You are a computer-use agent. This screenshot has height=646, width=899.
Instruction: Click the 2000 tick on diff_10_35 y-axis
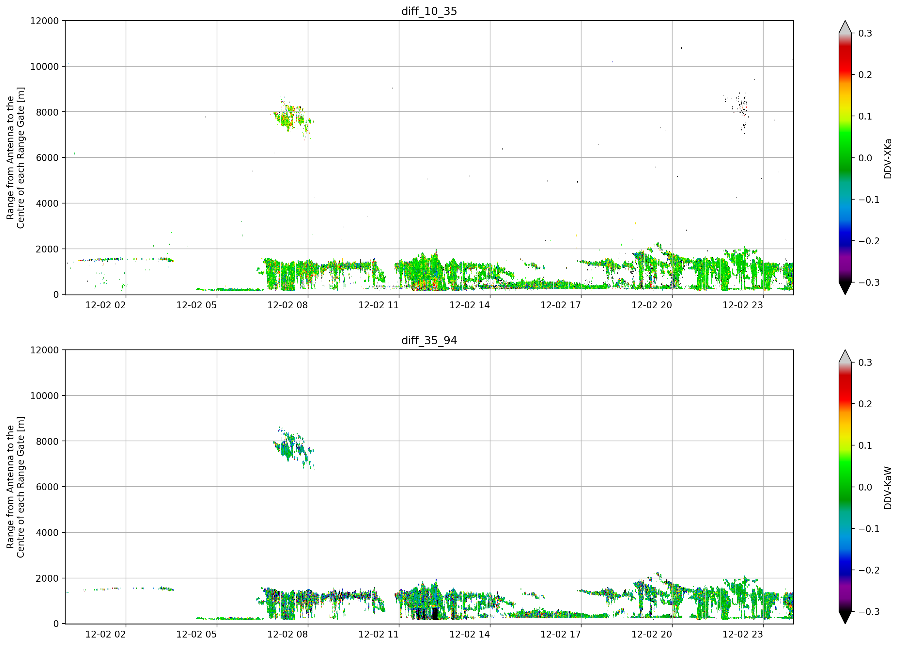(47, 249)
